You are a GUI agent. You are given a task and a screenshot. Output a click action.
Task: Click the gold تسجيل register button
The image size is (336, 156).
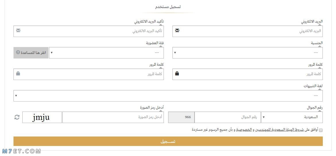click(x=168, y=141)
